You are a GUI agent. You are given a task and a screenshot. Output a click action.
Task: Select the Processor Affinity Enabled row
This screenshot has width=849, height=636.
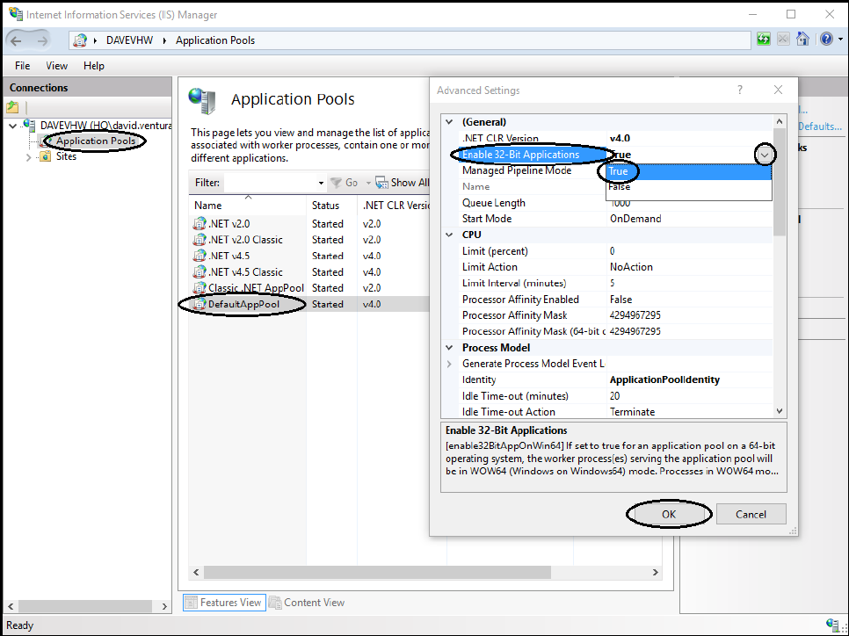click(615, 300)
